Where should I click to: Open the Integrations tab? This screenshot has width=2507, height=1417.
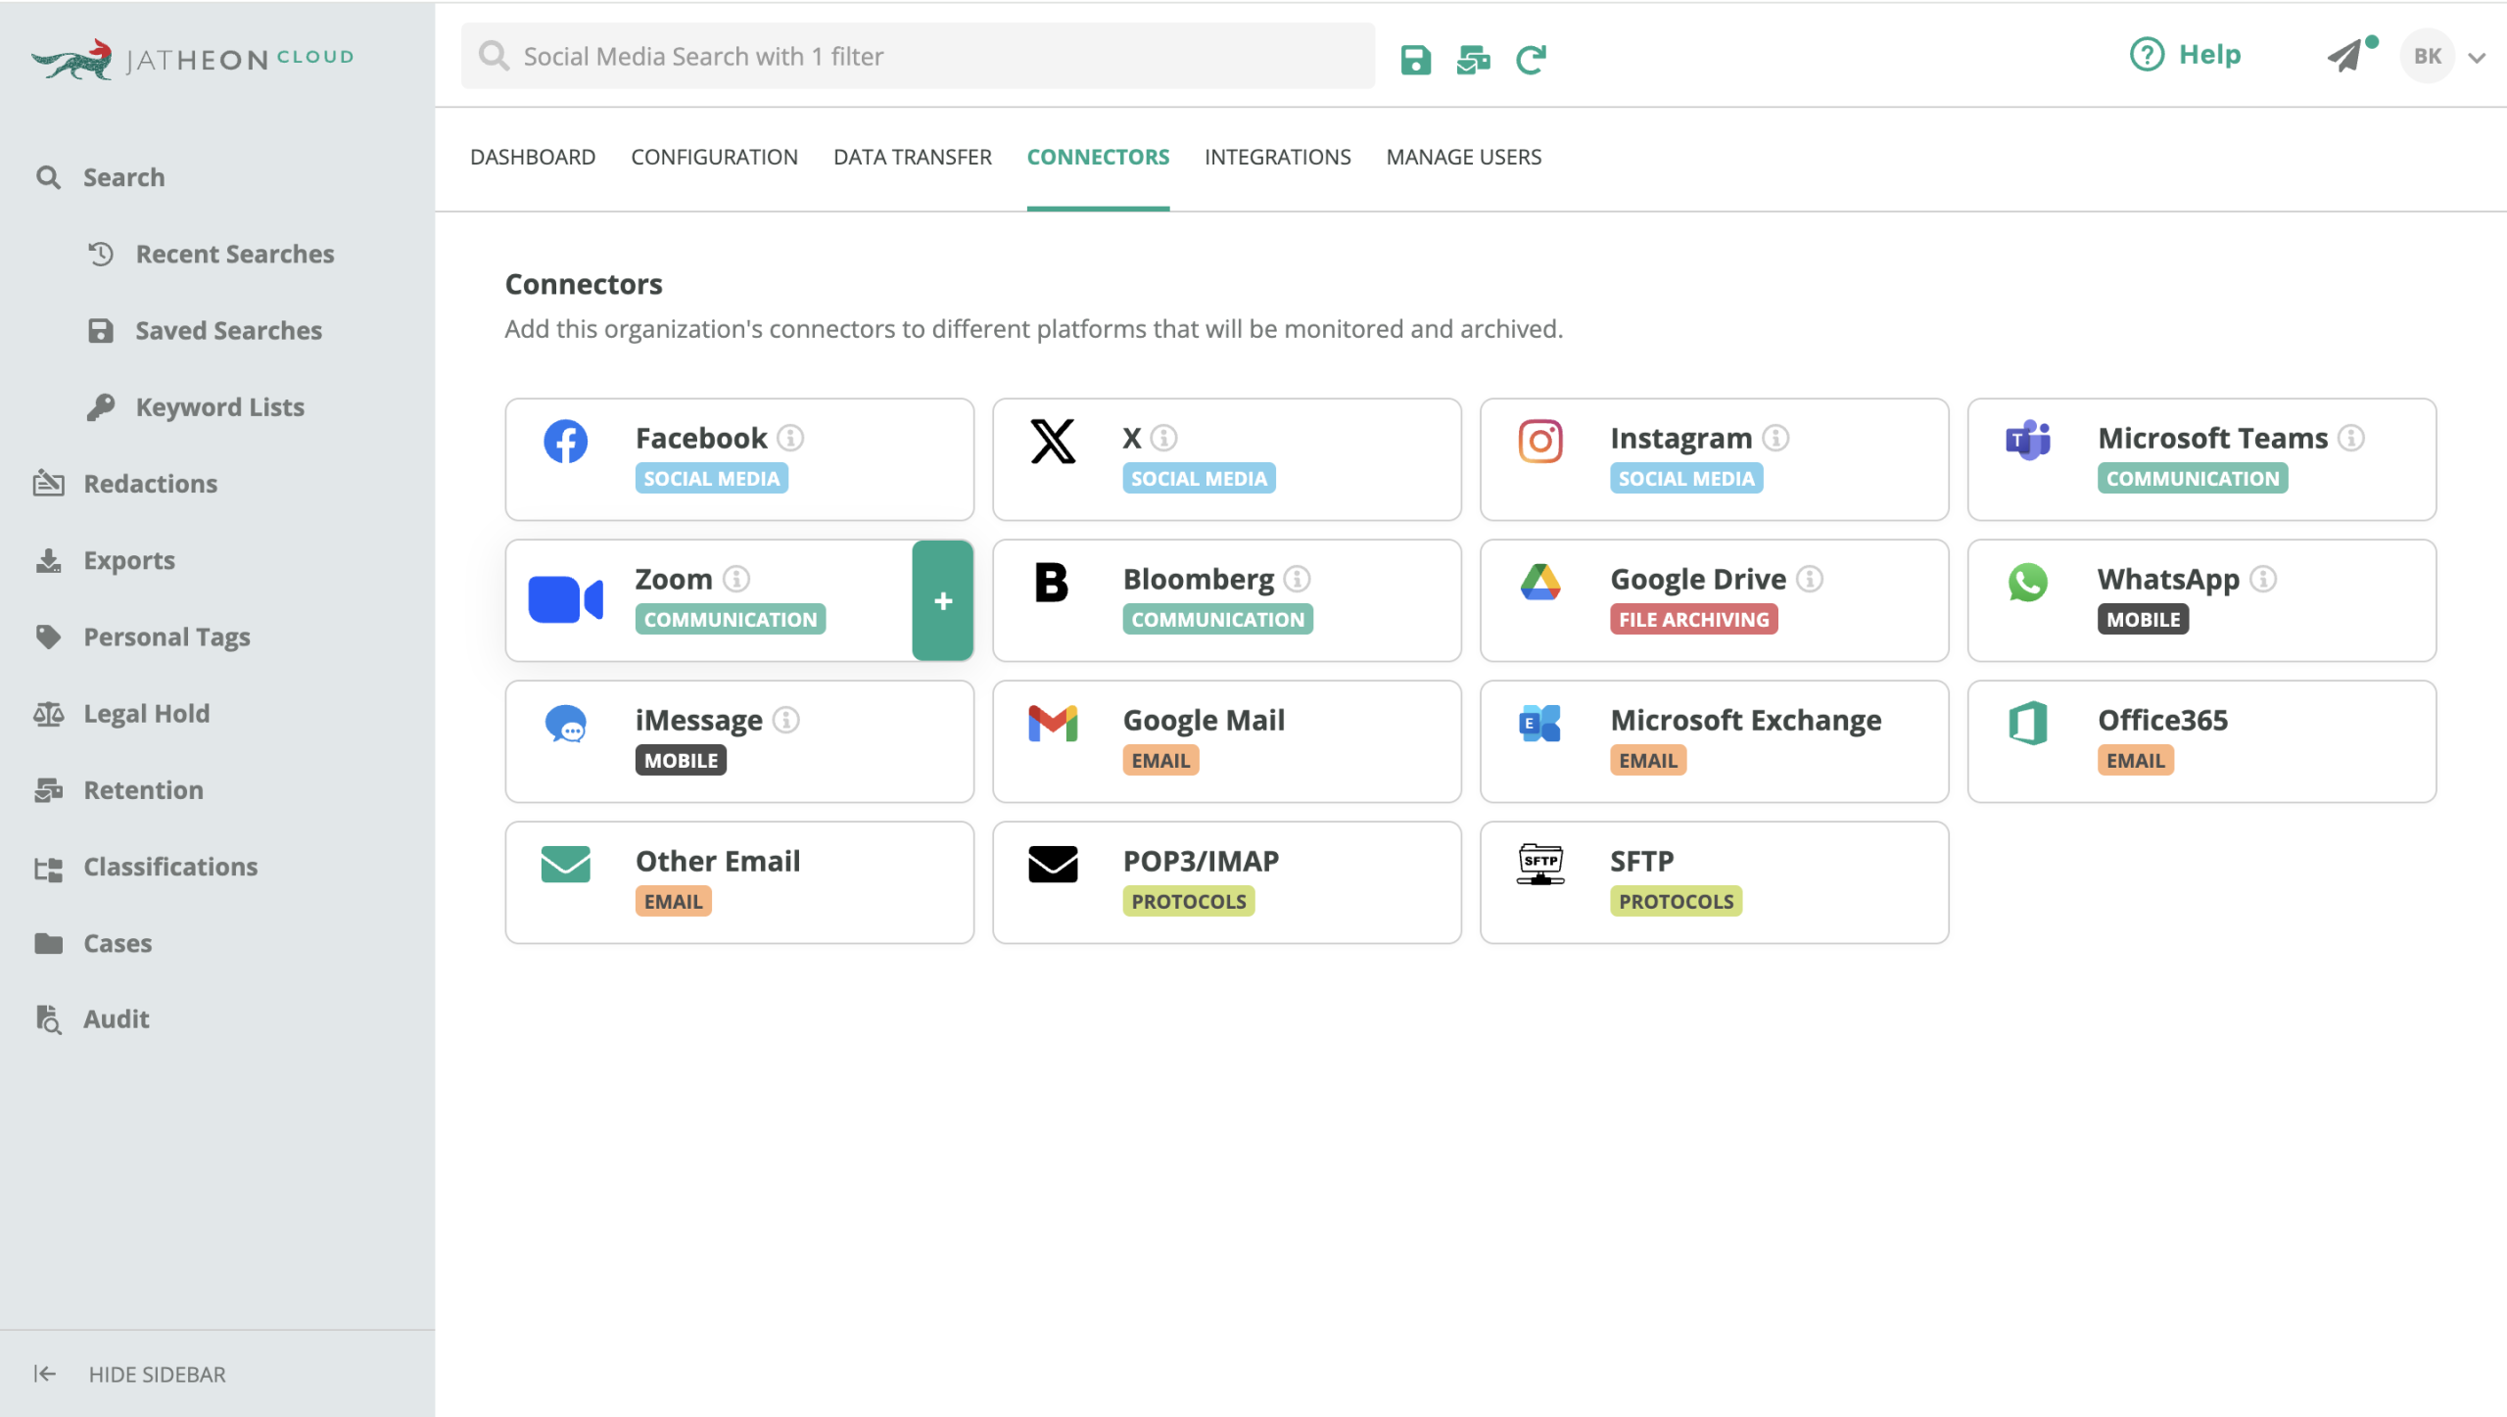(x=1277, y=157)
